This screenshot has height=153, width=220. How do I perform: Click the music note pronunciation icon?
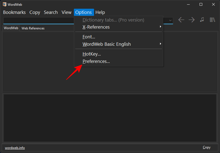point(202,20)
